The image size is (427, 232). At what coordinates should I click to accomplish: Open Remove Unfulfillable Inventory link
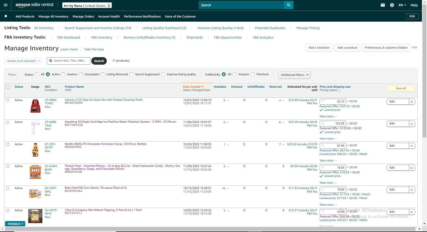(149, 37)
